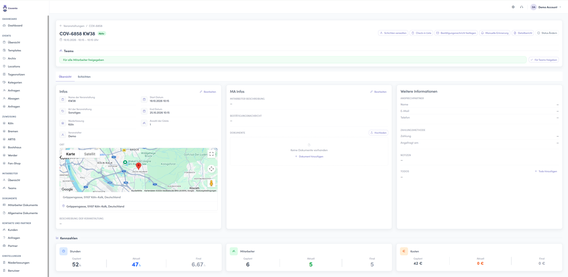Click Für Teams freigeben button
The image size is (568, 277).
[544, 60]
